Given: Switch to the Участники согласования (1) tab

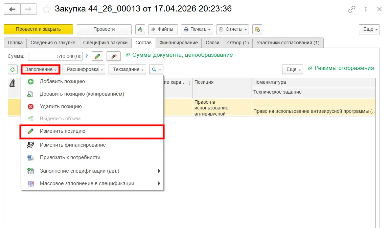Looking at the screenshot, I should coord(288,43).
